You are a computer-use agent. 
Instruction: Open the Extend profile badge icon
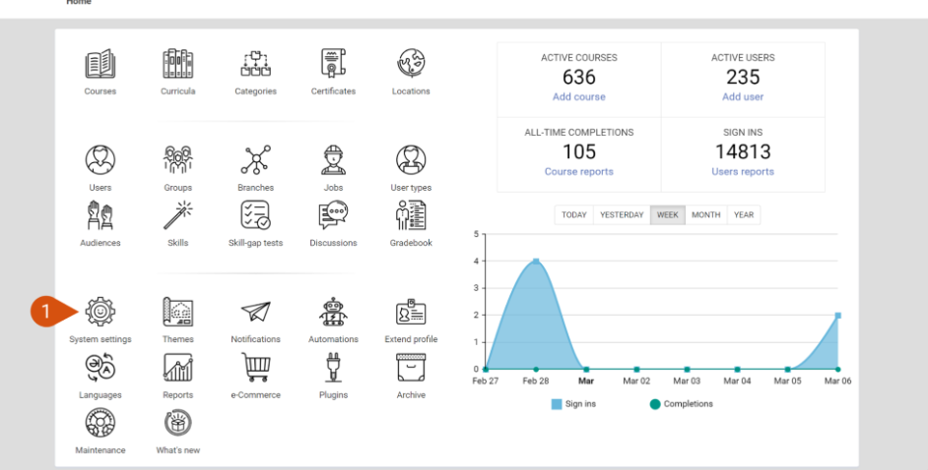(x=411, y=312)
